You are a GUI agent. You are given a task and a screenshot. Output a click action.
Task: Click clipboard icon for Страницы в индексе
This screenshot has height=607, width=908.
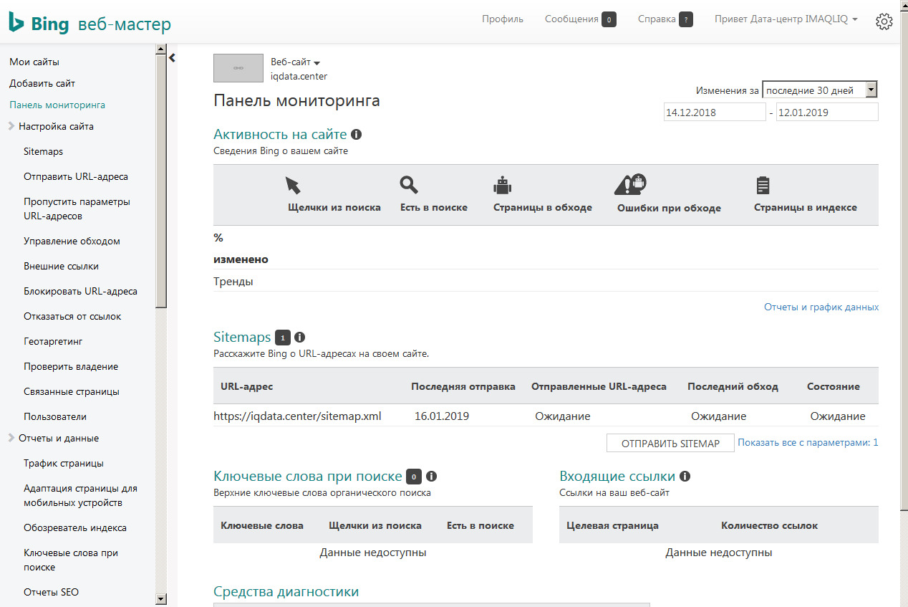click(x=763, y=186)
